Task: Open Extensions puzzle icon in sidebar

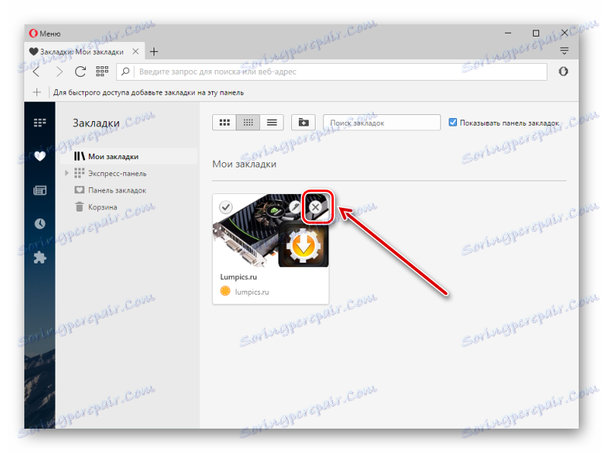Action: (x=40, y=257)
